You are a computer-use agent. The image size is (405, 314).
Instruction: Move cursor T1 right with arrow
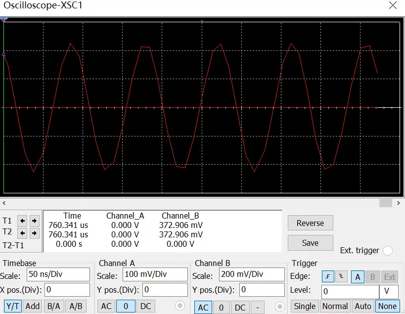34,221
